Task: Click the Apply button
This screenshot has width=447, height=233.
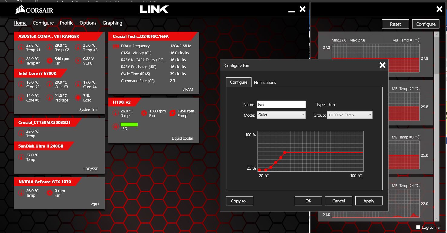Action: tap(369, 201)
